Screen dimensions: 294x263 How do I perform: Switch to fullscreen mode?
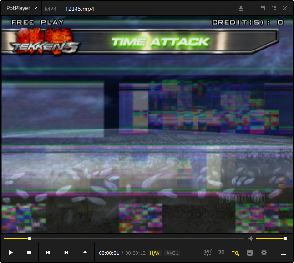point(274,9)
